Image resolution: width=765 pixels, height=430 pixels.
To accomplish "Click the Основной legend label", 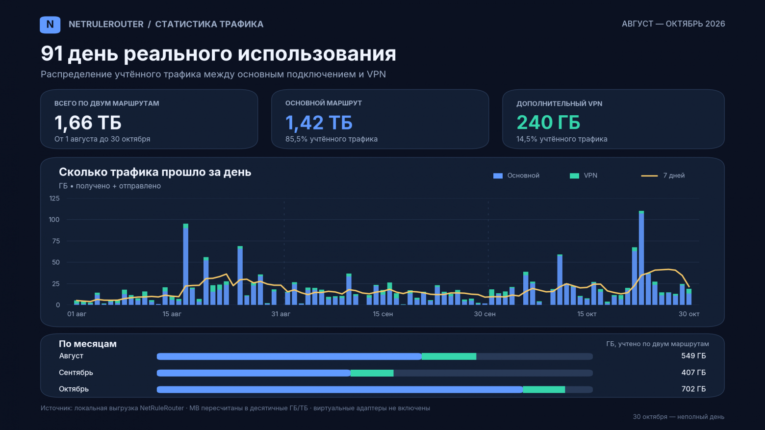I will coord(523,176).
